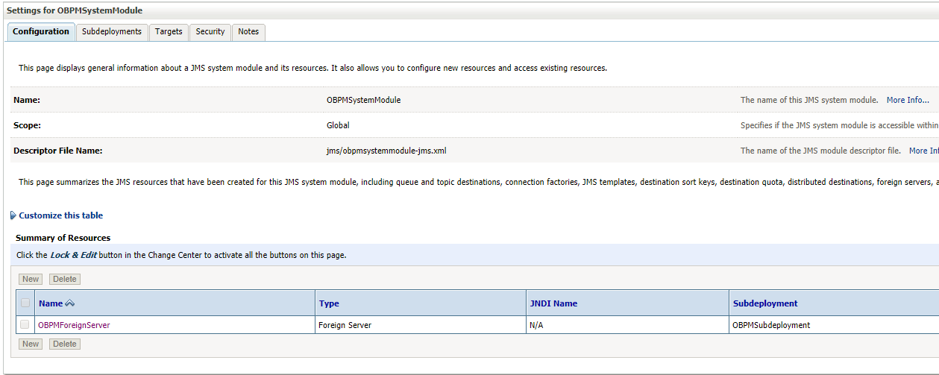The height and width of the screenshot is (375, 939).
Task: Tick the select-all checkbox in table header
Action: click(25, 303)
